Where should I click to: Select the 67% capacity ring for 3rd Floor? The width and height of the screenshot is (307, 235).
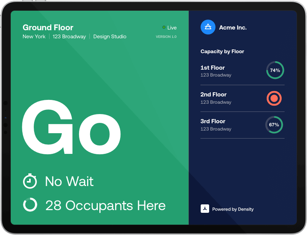click(x=274, y=125)
